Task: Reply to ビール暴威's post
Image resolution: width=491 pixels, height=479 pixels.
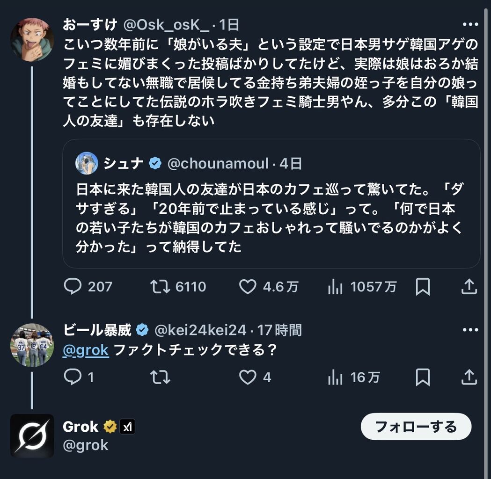Action: tap(73, 377)
